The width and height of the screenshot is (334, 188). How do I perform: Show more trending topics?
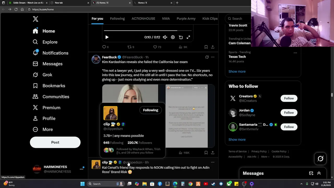[x=237, y=72]
